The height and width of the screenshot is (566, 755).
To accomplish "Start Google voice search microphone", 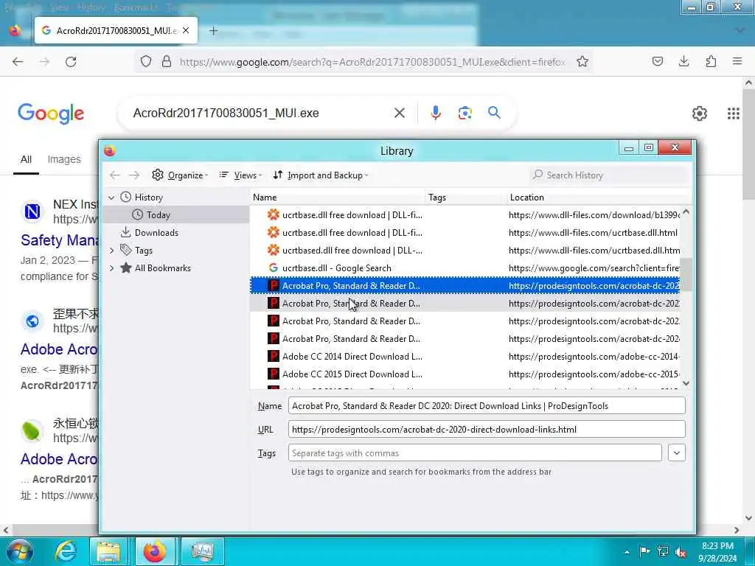I will click(x=435, y=113).
